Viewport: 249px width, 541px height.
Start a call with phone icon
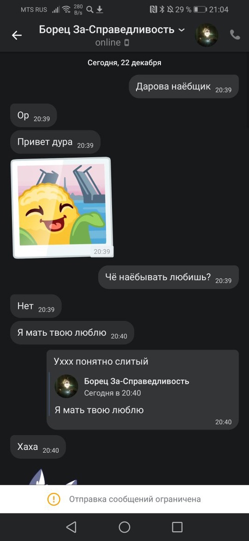[235, 35]
